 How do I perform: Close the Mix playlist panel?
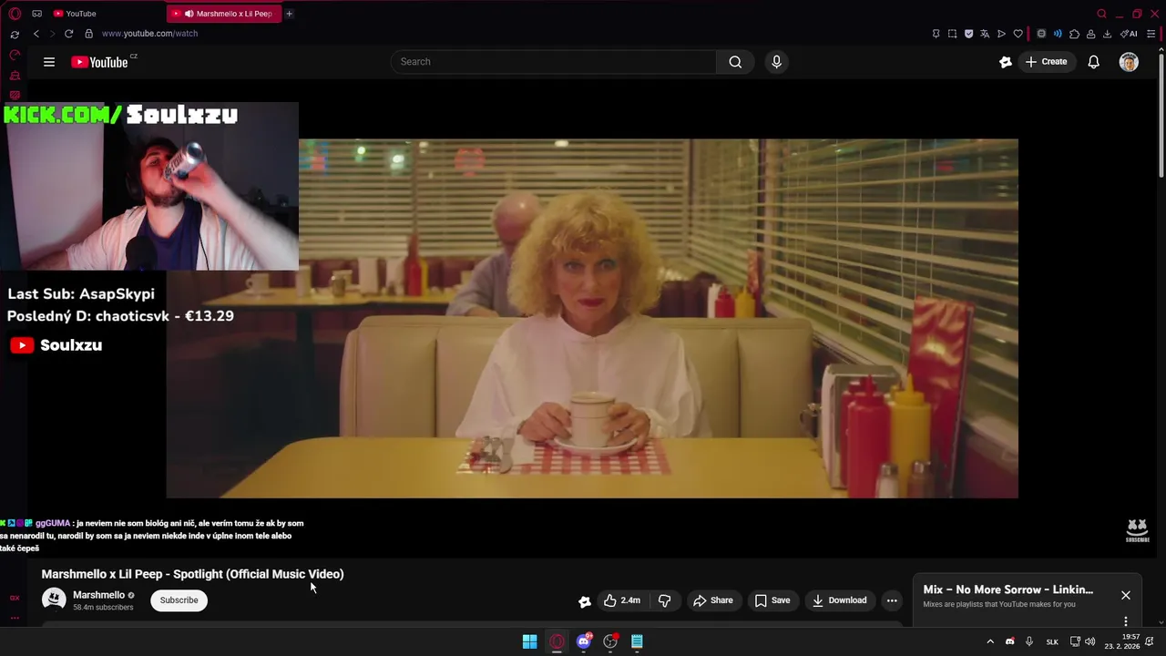coord(1126,595)
